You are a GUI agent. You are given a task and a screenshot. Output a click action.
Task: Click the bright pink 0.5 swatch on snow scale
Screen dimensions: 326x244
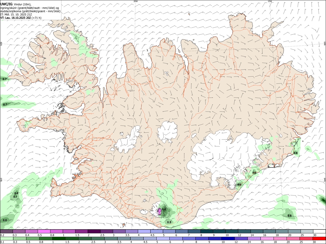[44, 231]
